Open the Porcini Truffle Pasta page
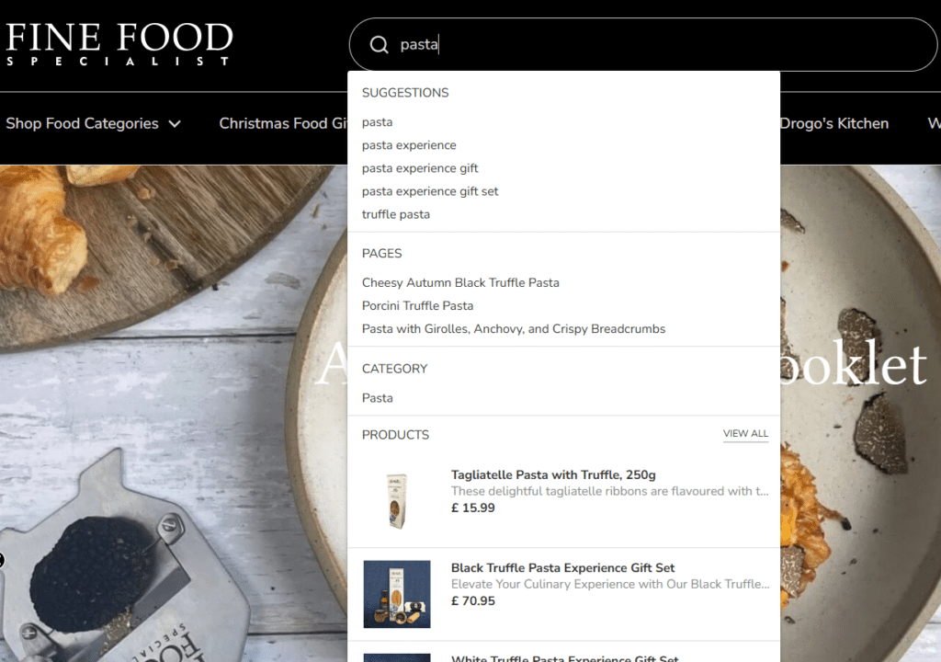Viewport: 941px width, 662px height. [x=417, y=306]
